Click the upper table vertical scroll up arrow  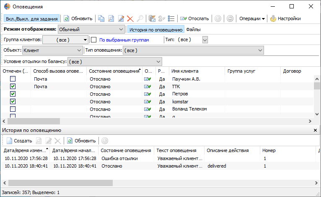[317, 79]
